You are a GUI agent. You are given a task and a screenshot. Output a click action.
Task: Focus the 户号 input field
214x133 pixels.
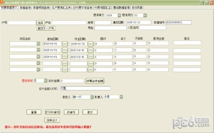pyautogui.click(x=22, y=23)
